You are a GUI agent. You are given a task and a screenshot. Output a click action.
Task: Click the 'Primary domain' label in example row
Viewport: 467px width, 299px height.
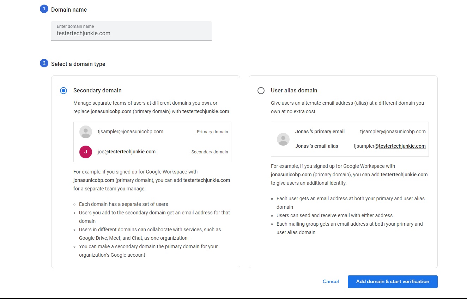click(212, 132)
